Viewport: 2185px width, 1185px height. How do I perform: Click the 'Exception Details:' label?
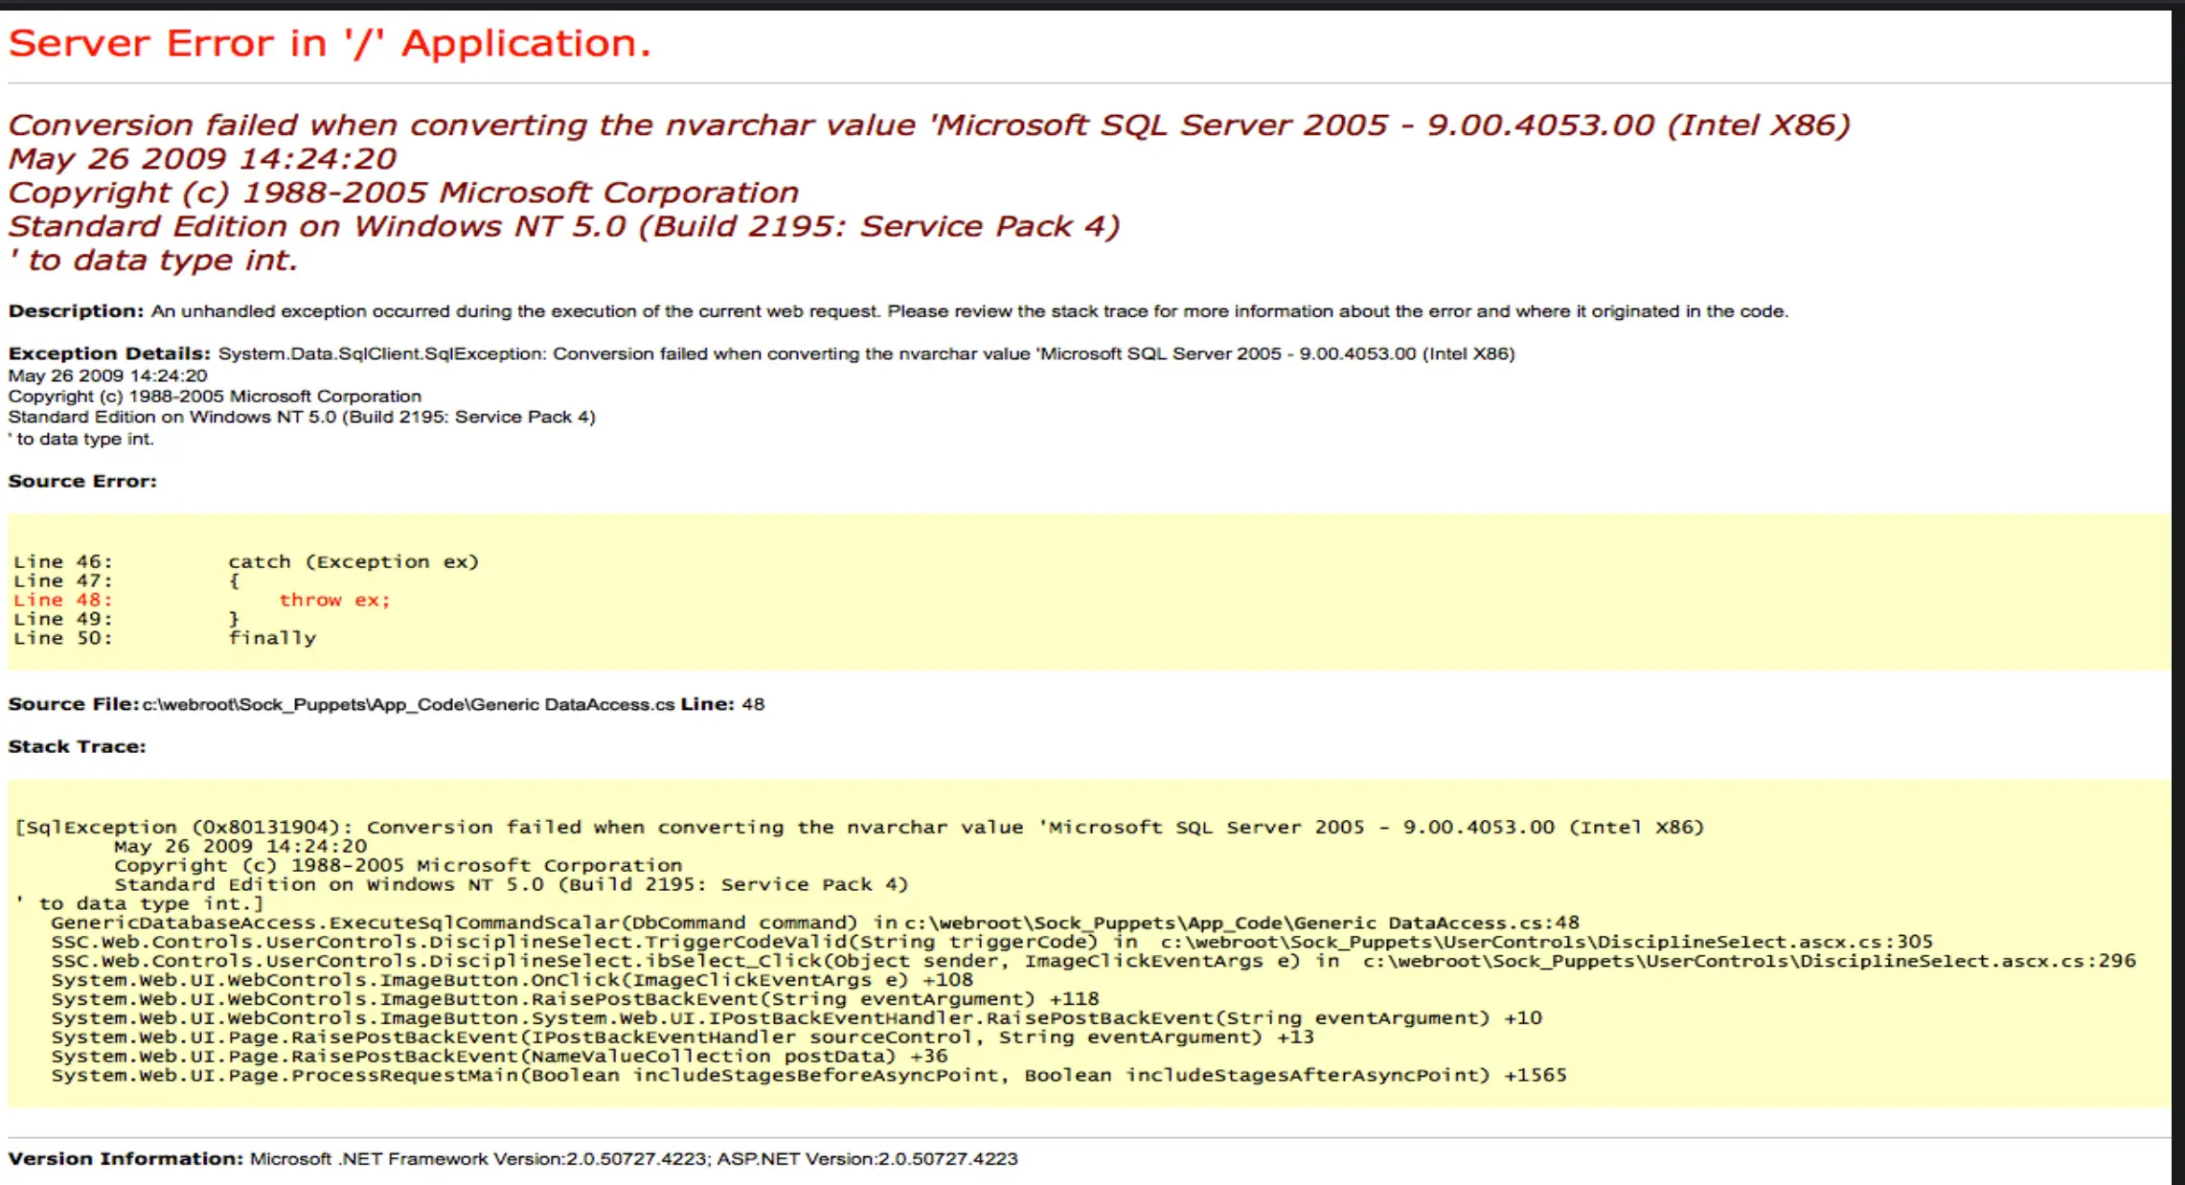point(108,353)
